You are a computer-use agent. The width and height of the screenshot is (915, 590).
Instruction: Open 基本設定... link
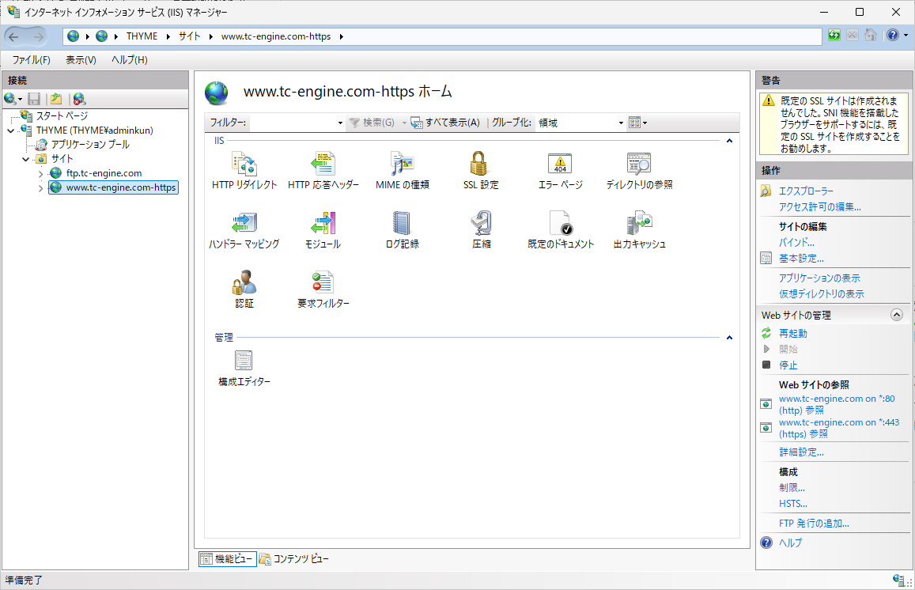(801, 258)
